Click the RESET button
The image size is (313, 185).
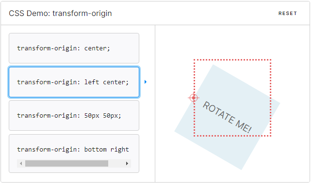click(x=287, y=14)
